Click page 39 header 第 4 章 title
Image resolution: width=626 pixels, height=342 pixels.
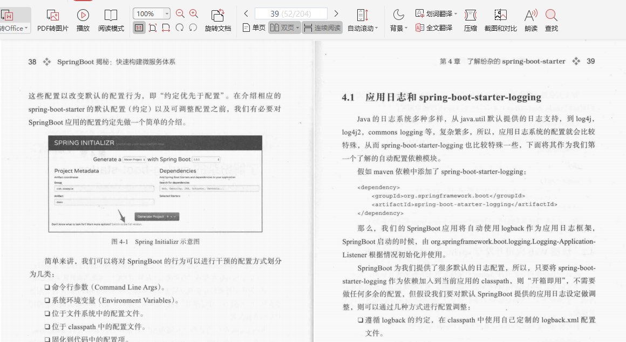(x=502, y=61)
